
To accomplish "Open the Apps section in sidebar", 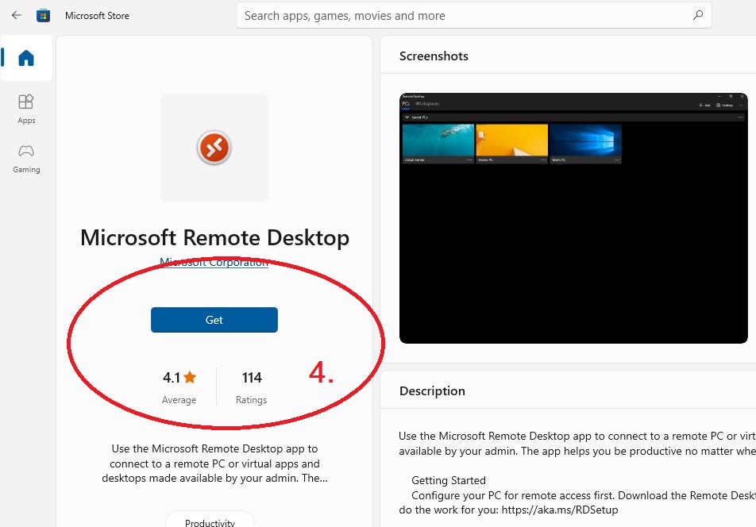I will click(x=26, y=109).
